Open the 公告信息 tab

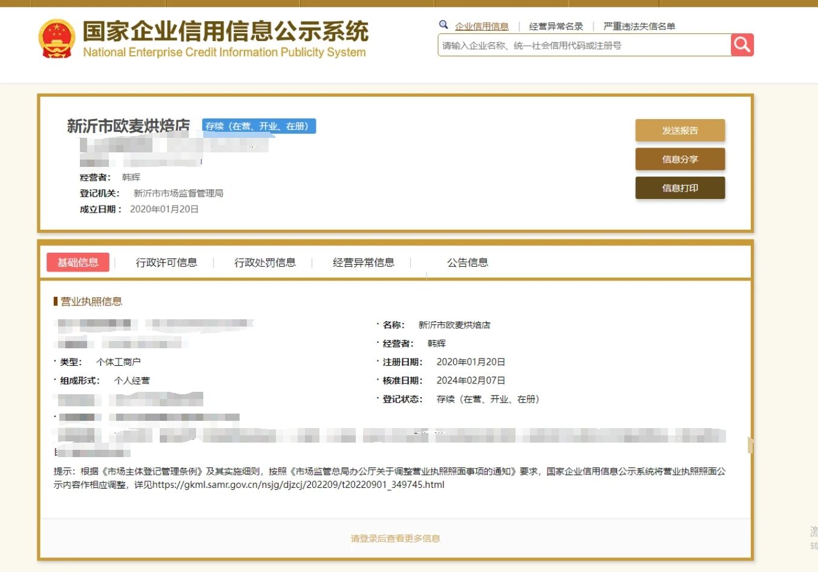(x=468, y=262)
